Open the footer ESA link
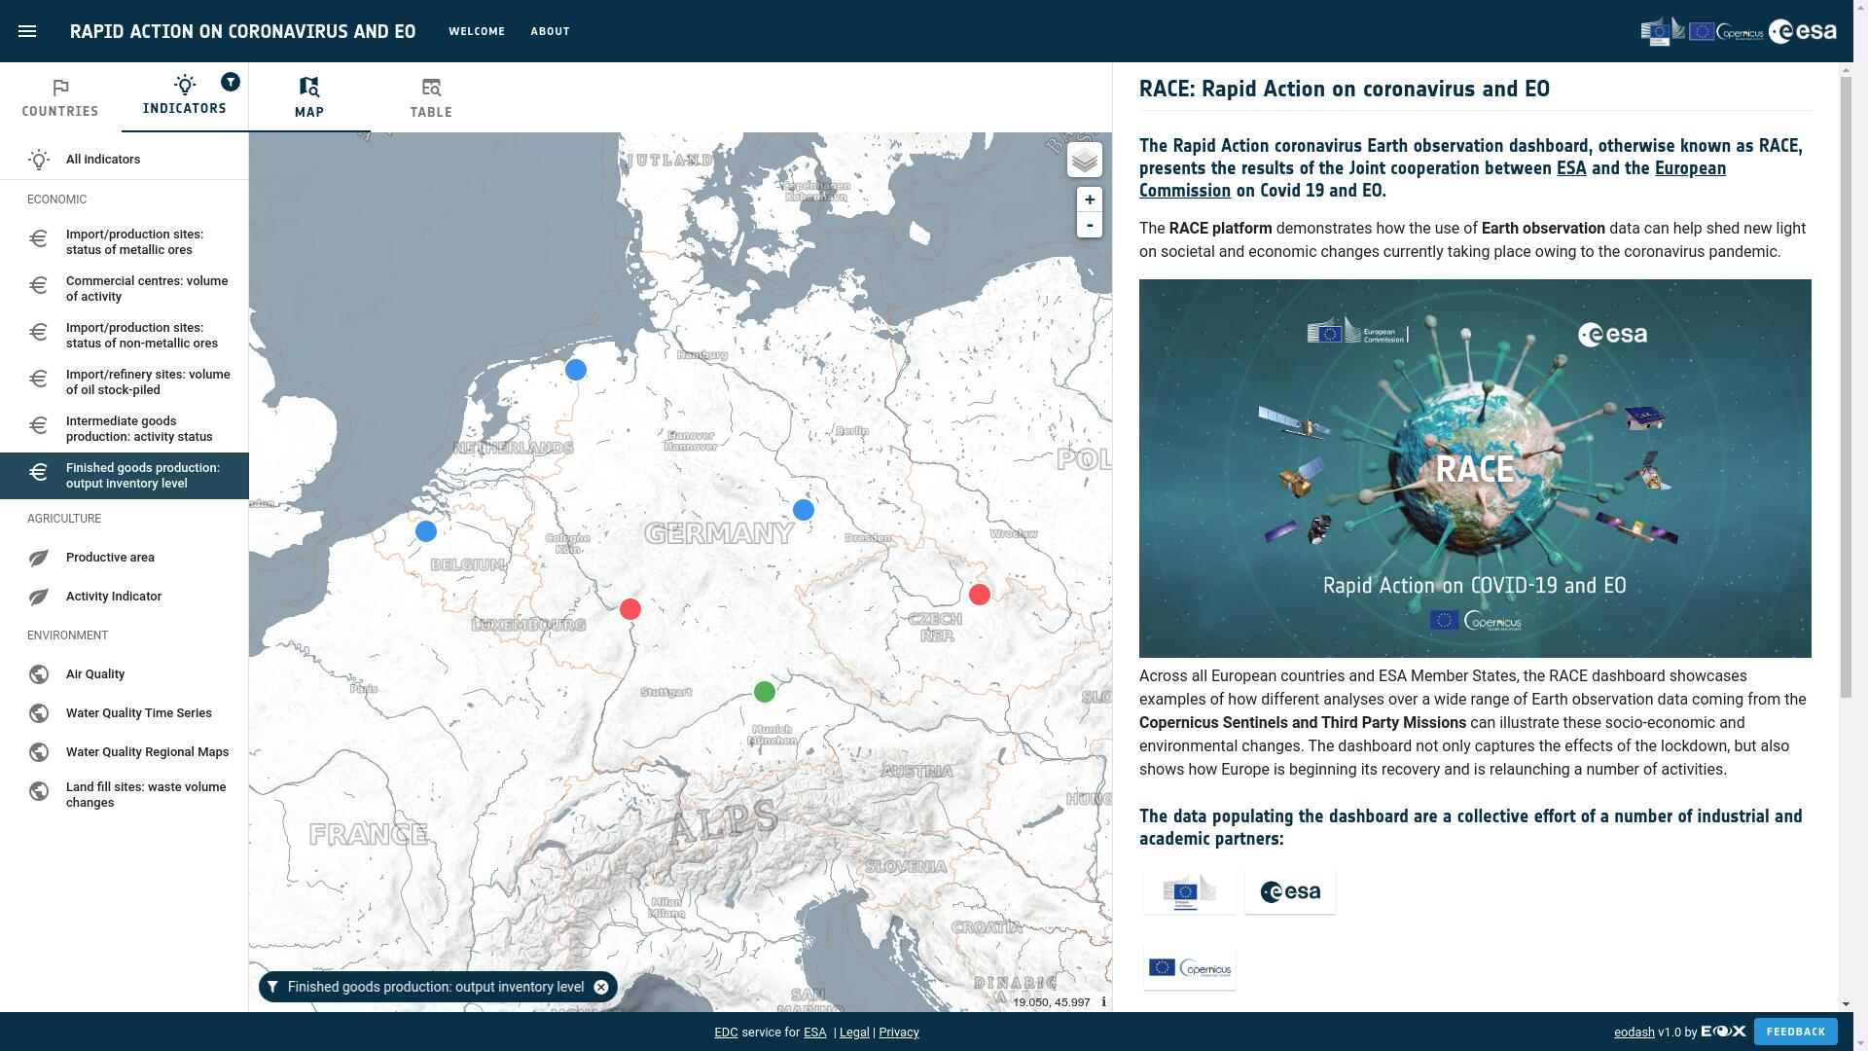 [x=815, y=1033]
